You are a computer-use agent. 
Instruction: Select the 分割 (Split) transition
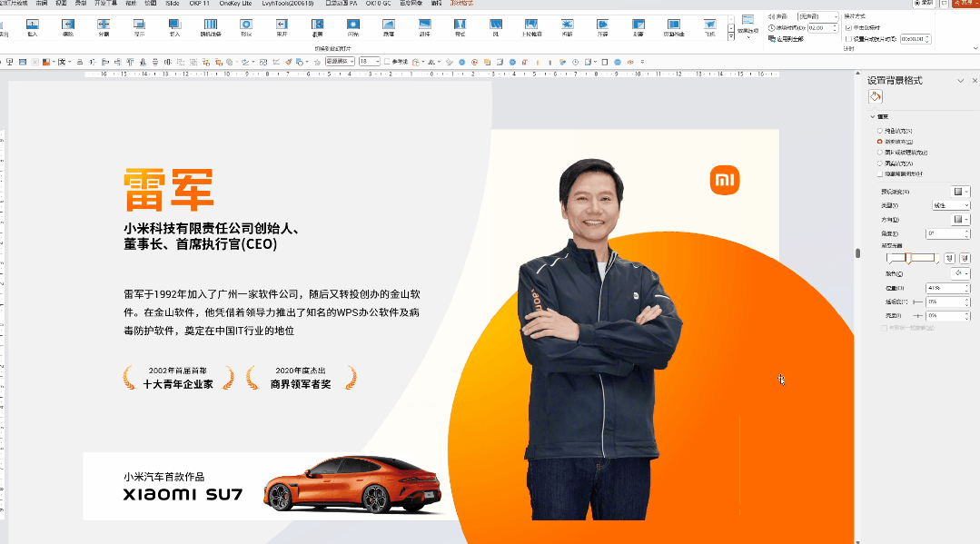tap(104, 27)
